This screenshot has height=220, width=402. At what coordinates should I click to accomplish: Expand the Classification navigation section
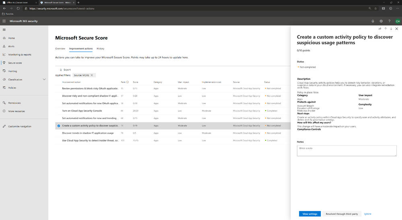[44, 79]
